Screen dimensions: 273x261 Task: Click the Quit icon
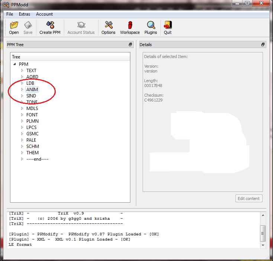coord(168,25)
